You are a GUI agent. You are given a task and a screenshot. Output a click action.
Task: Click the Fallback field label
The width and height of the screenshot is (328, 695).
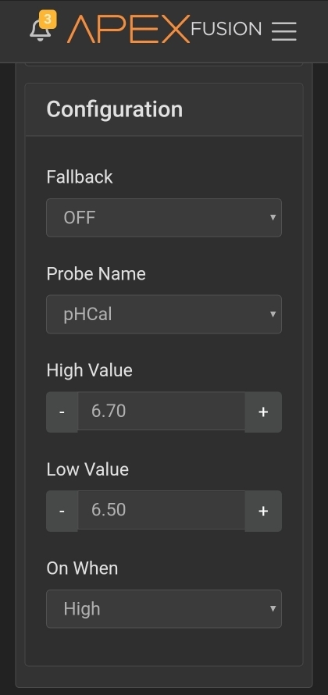click(80, 176)
